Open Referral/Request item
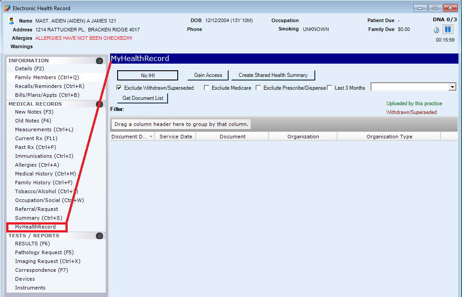 point(37,209)
